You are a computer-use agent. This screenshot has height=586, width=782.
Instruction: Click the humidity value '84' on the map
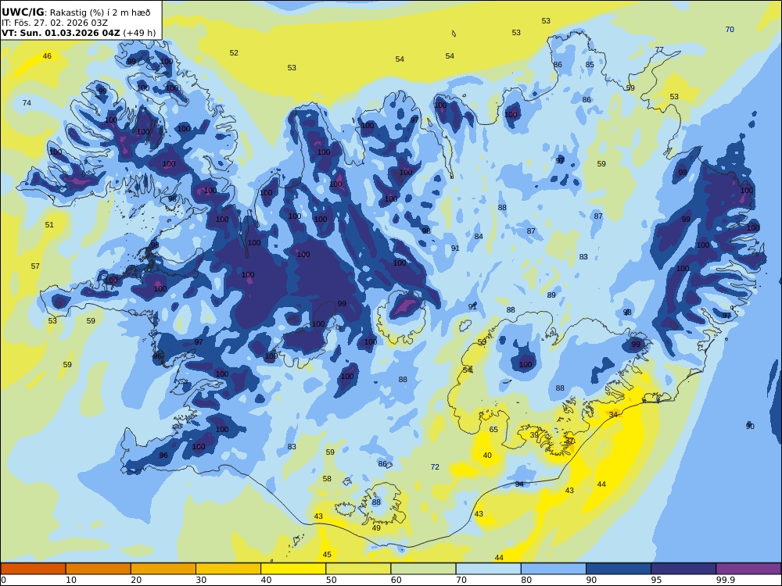point(479,237)
